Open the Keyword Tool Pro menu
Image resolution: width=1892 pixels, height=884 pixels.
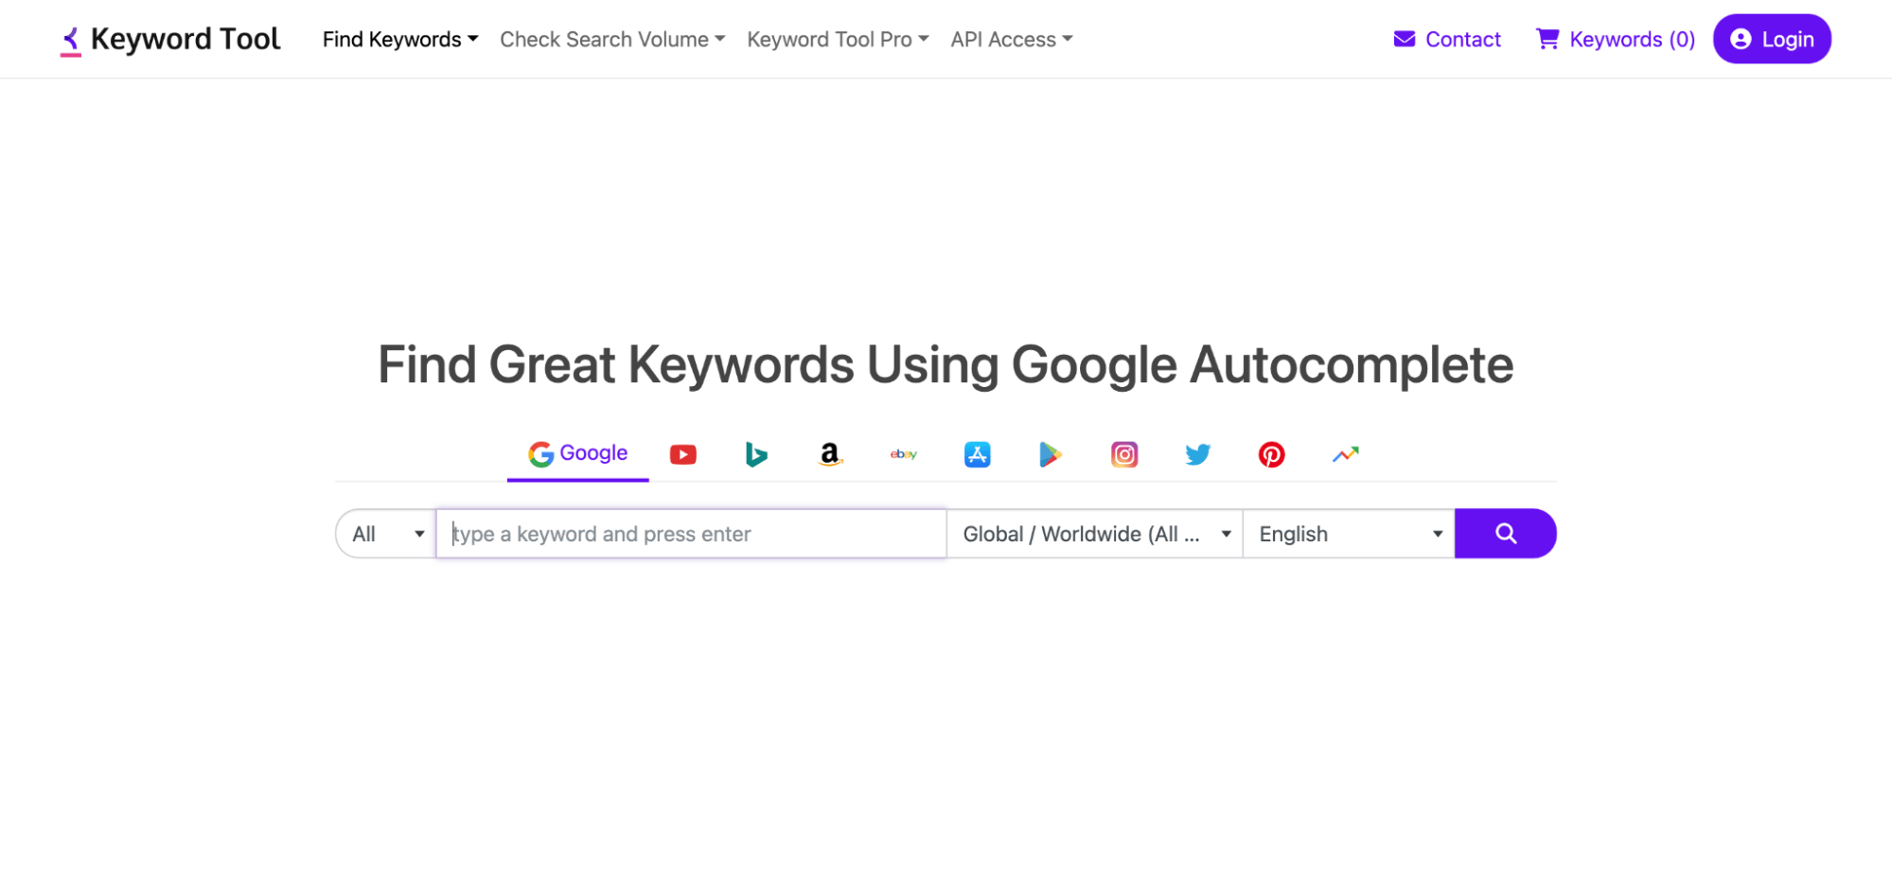point(838,40)
